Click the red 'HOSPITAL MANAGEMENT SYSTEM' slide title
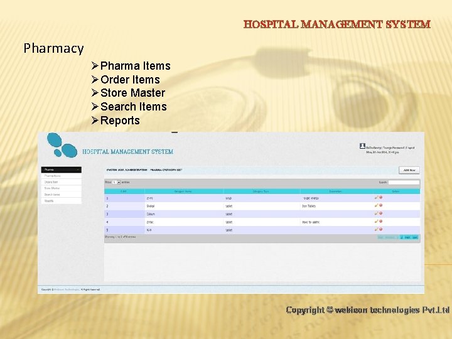The image size is (452, 339). click(336, 24)
